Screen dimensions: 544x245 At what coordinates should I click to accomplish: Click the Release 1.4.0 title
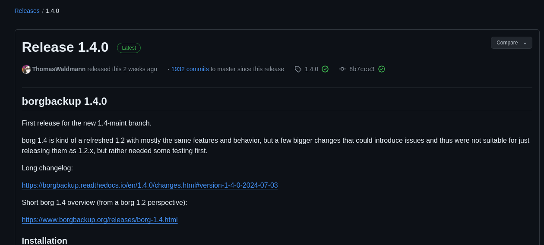click(65, 47)
